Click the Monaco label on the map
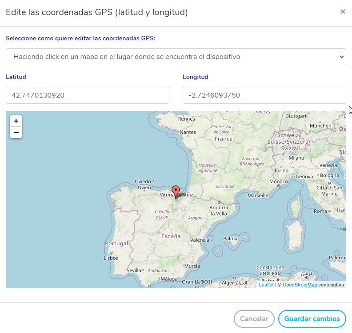 click(278, 181)
